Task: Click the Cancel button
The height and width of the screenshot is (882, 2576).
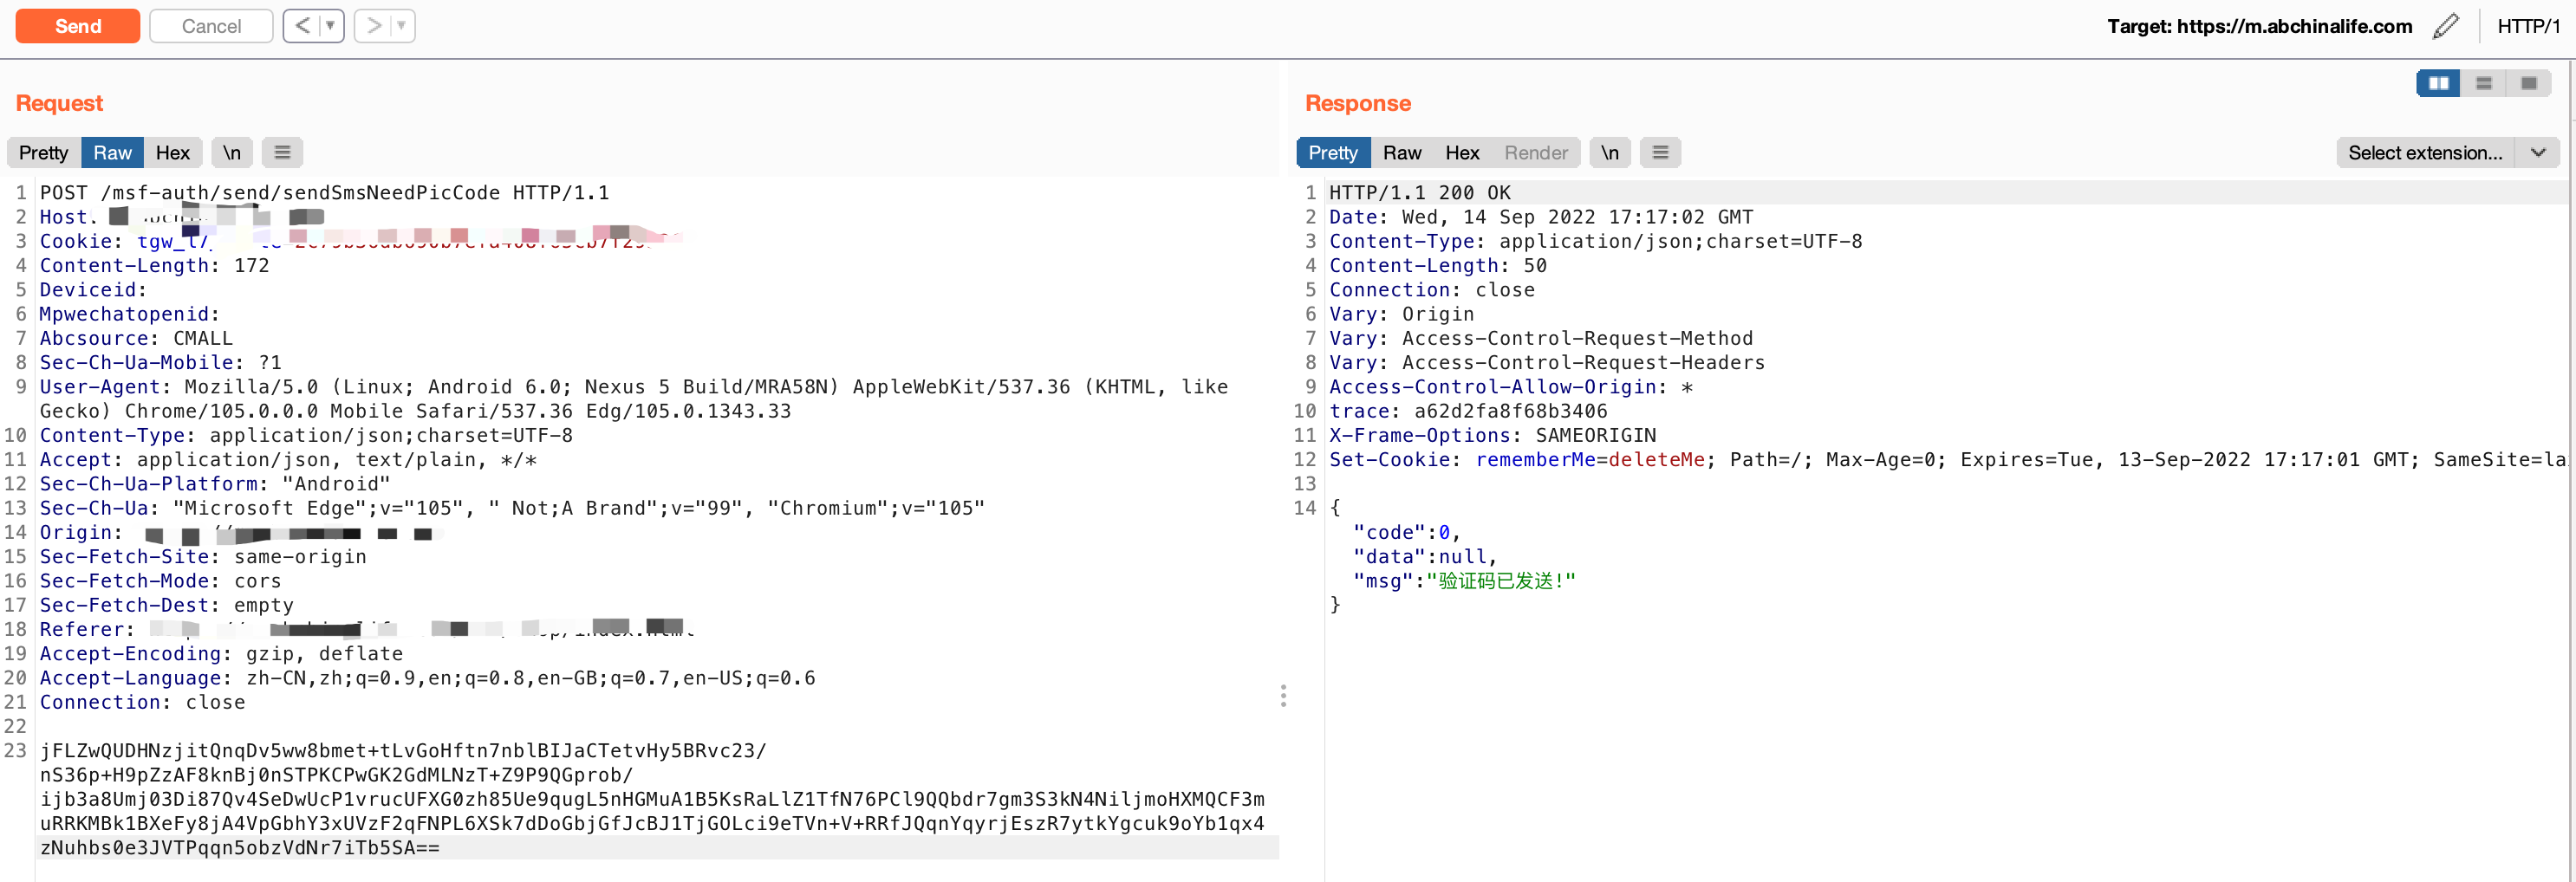Action: point(211,26)
